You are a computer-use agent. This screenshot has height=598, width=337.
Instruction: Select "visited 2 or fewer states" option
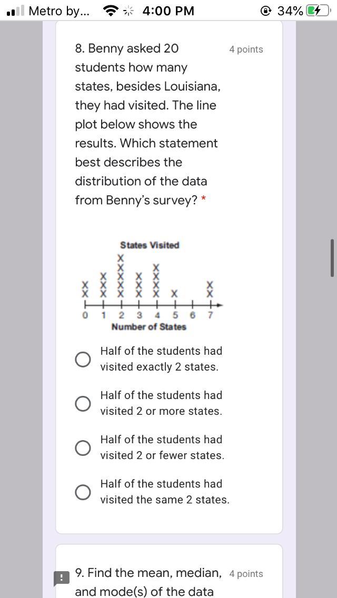(83, 447)
